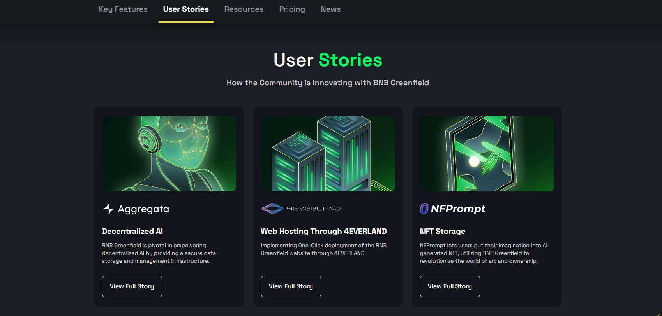
Task: Click the Decentralized AI heading
Action: pyautogui.click(x=132, y=231)
